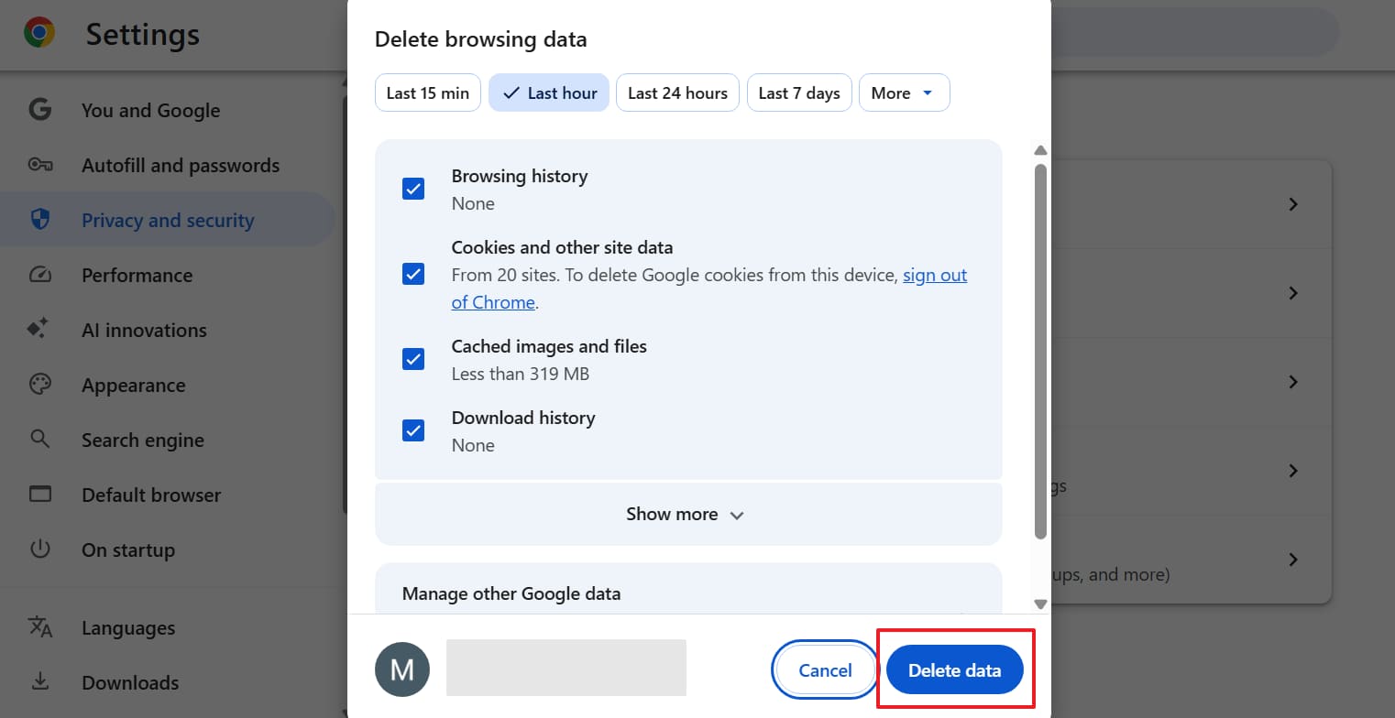Image resolution: width=1395 pixels, height=718 pixels.
Task: Select the Last 15 min time range
Action: [428, 92]
